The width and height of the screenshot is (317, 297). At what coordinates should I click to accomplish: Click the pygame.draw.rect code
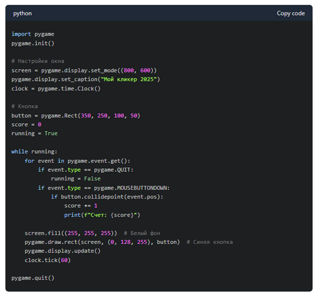(x=102, y=242)
